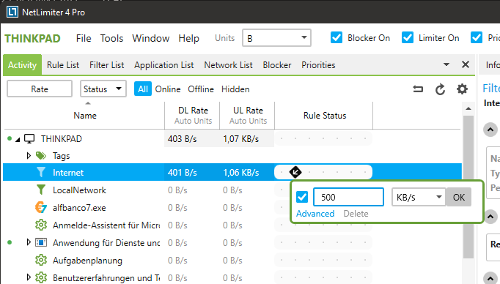
Task: Toggle the Blocker On checkbox
Action: [x=337, y=37]
